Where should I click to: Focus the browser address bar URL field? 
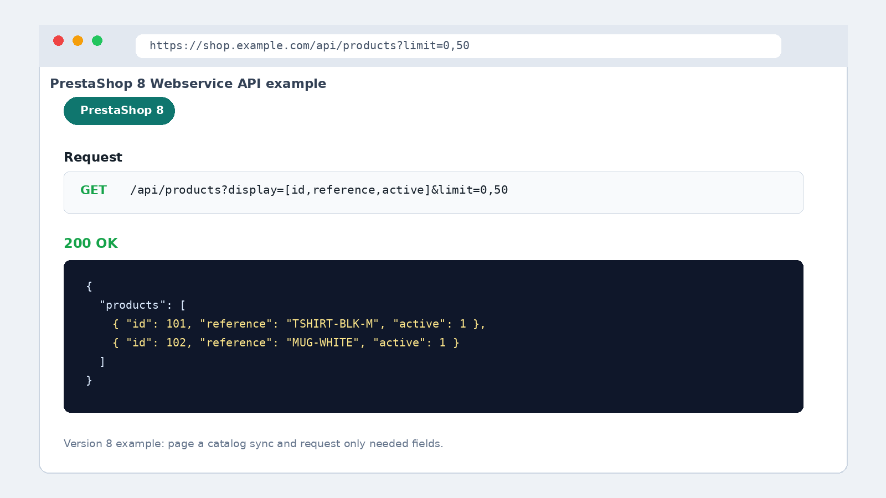click(458, 46)
